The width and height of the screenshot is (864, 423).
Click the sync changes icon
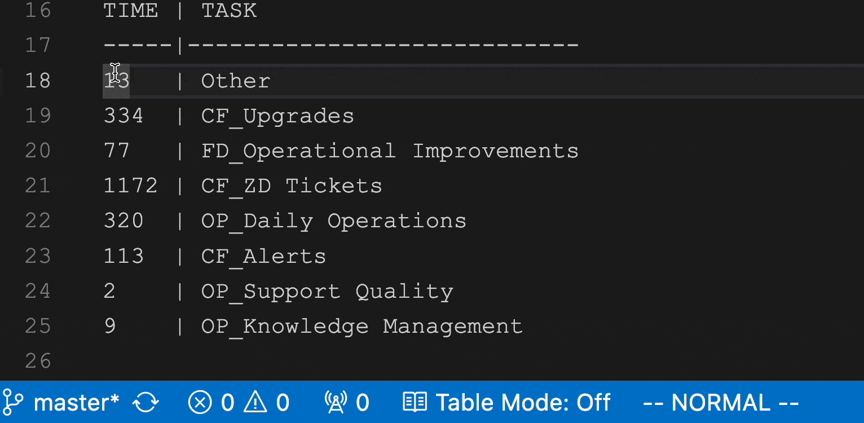(x=146, y=403)
